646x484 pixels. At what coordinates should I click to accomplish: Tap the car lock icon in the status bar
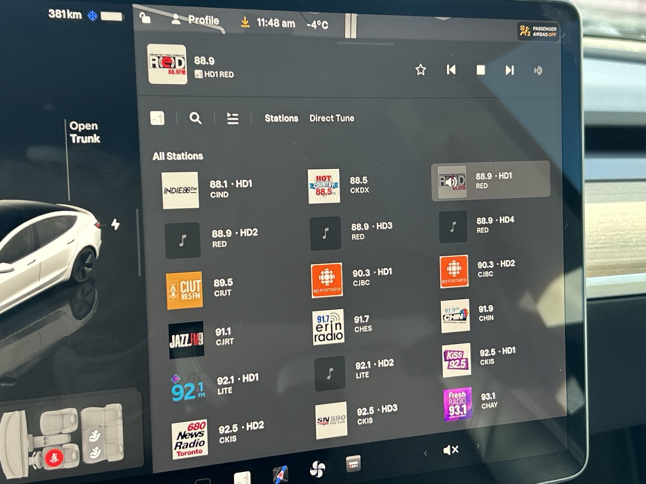pos(145,17)
